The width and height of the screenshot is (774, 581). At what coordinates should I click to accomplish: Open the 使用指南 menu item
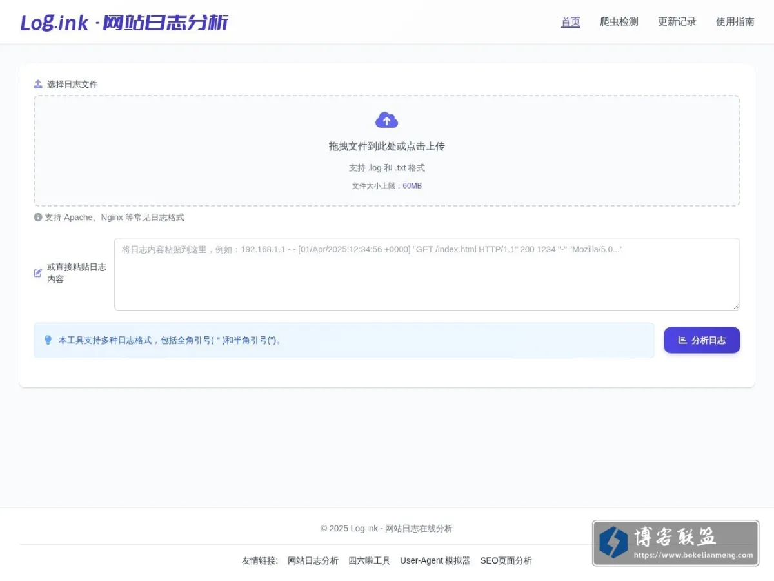[735, 22]
